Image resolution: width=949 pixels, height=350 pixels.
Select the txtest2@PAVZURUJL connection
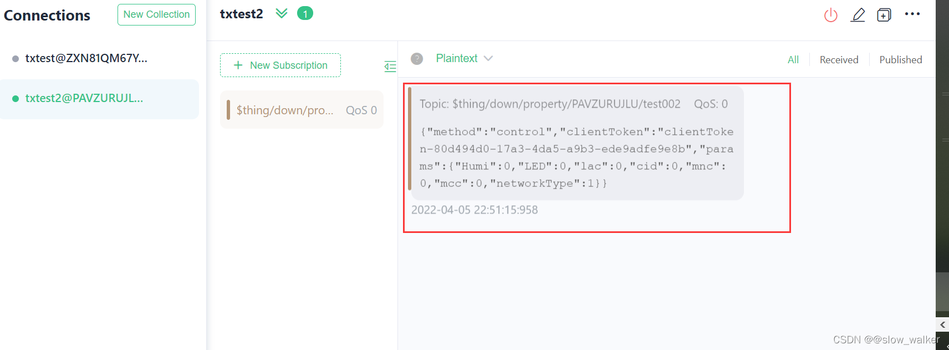tap(100, 99)
